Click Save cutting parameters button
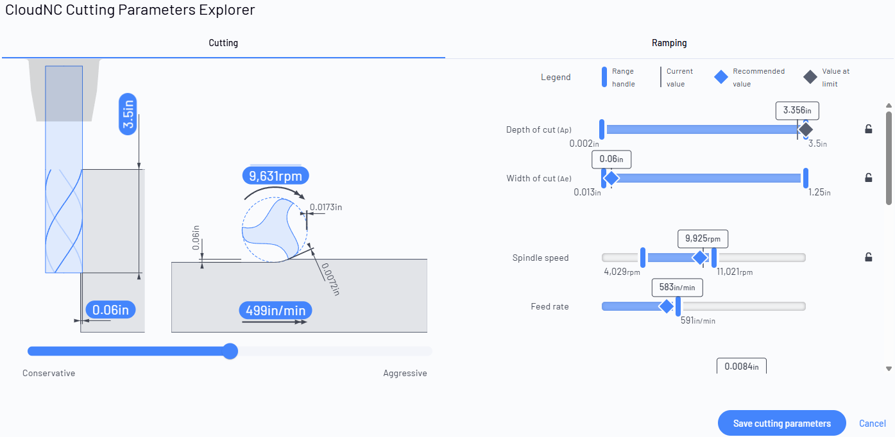The height and width of the screenshot is (437, 895). click(x=782, y=423)
